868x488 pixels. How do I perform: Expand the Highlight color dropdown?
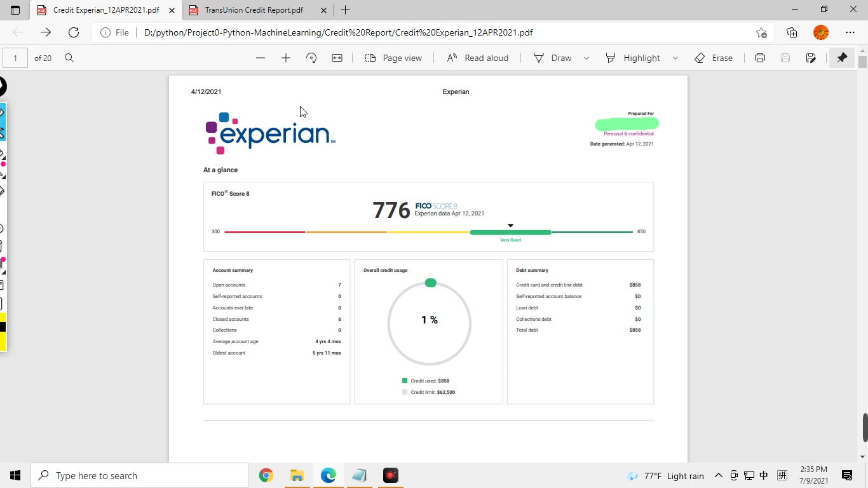click(x=675, y=58)
